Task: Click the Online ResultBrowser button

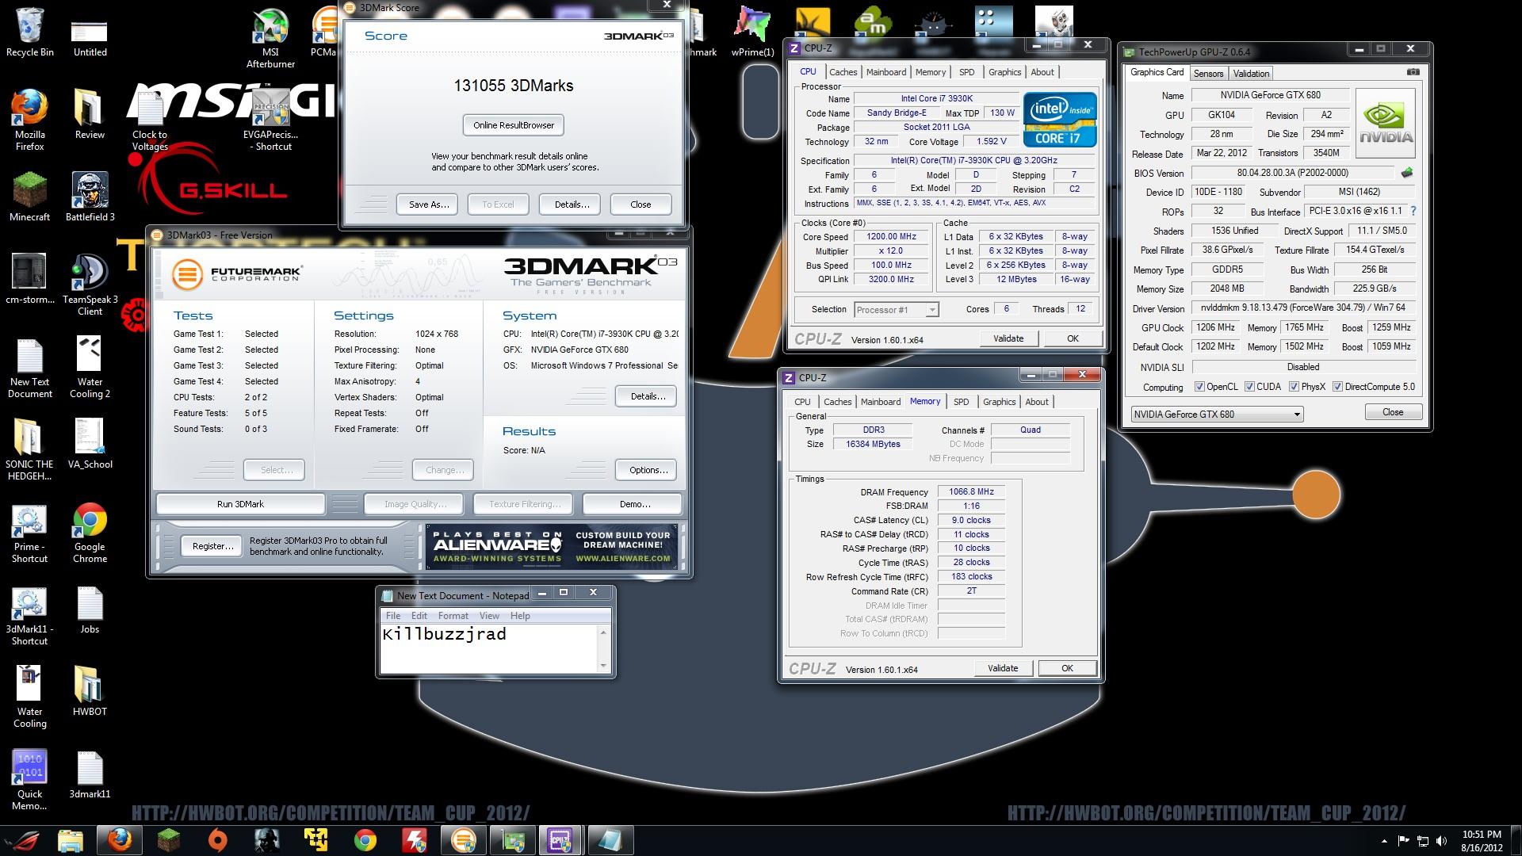Action: point(514,125)
